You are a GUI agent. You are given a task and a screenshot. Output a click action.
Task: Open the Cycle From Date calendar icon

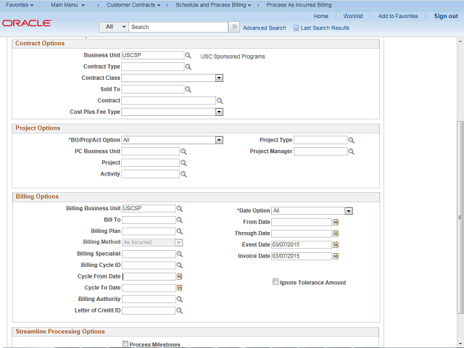click(180, 276)
